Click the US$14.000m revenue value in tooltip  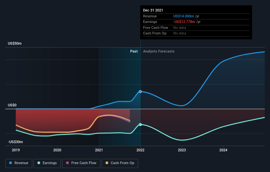click(184, 16)
